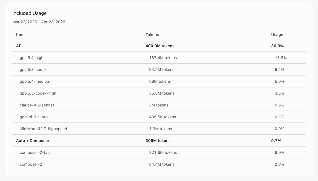Select the composer-2-fast row name
Image resolution: width=318 pixels, height=181 pixels.
coord(35,153)
